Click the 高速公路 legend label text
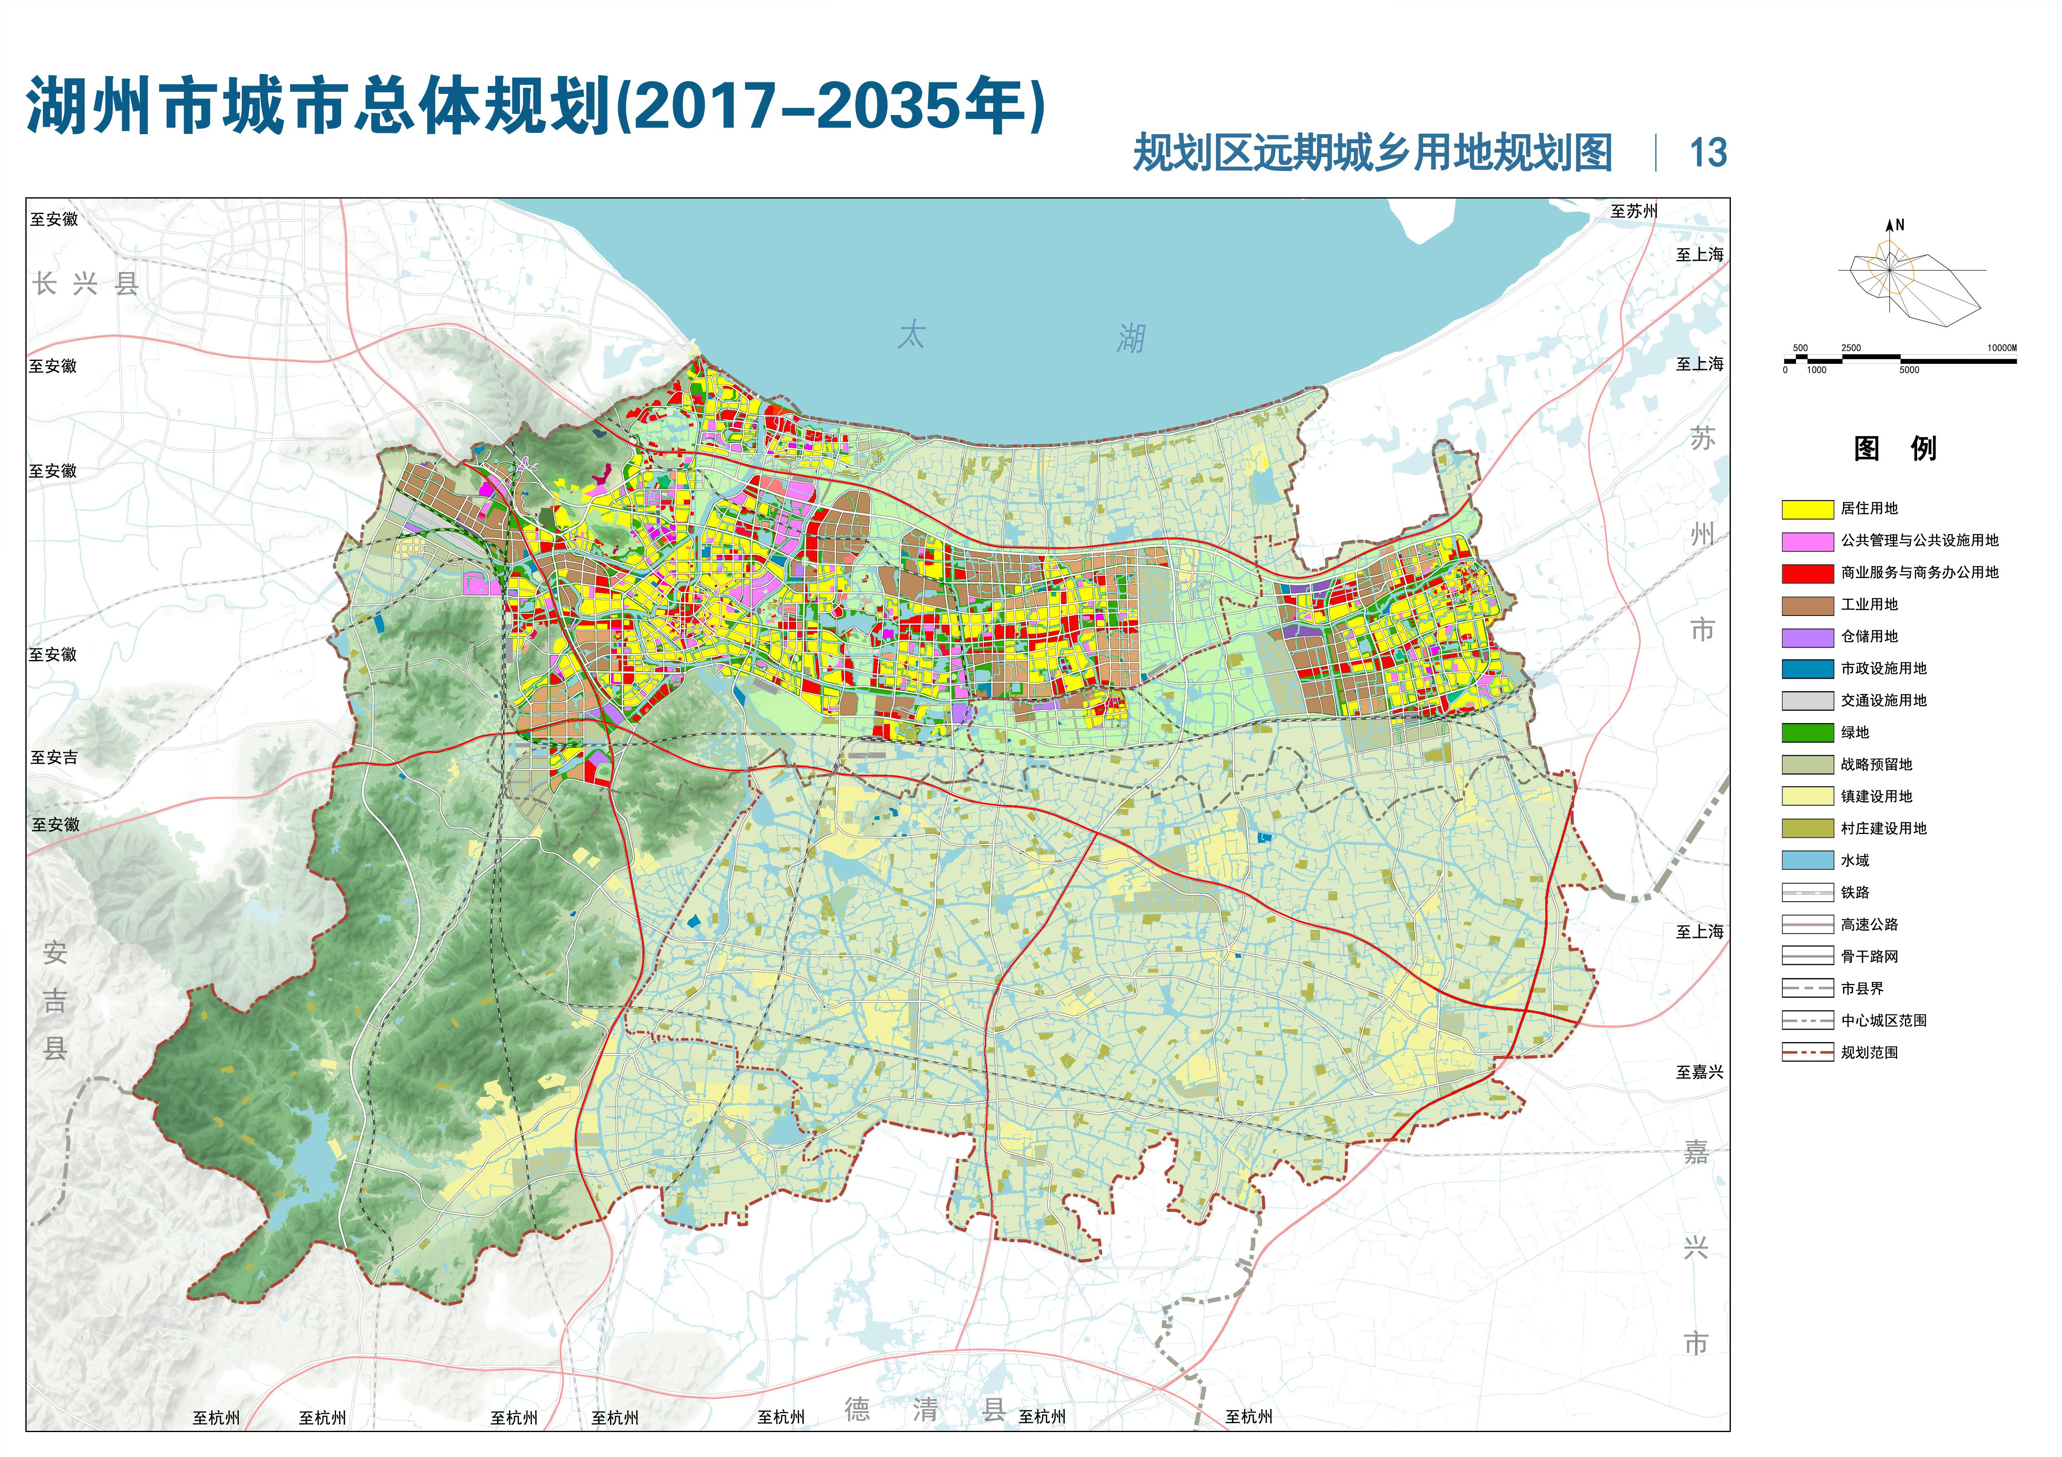Image resolution: width=2062 pixels, height=1457 pixels. [x=1869, y=925]
